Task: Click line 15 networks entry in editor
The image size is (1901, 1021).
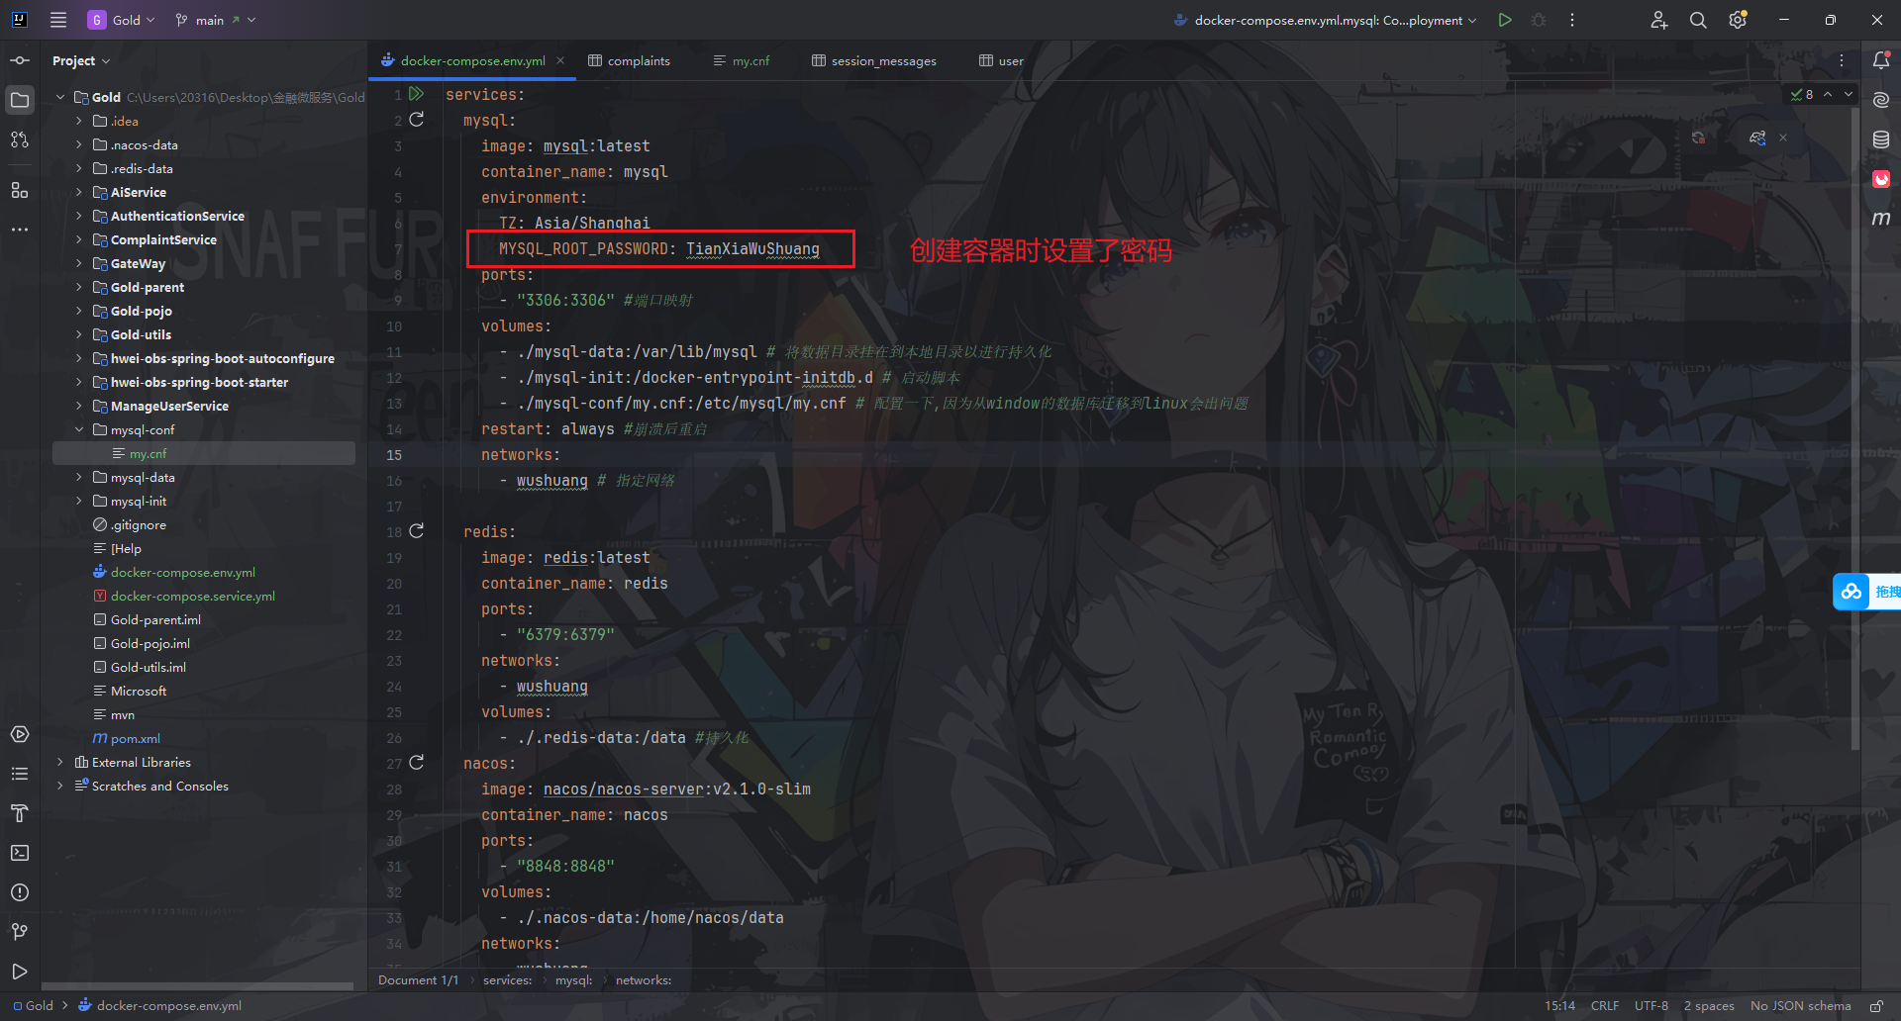Action: tap(520, 455)
